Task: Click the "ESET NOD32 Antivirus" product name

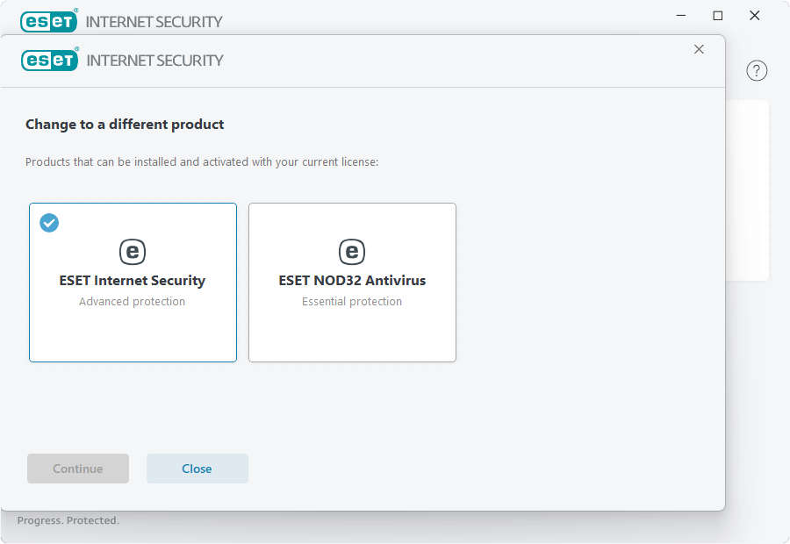Action: [x=352, y=281]
